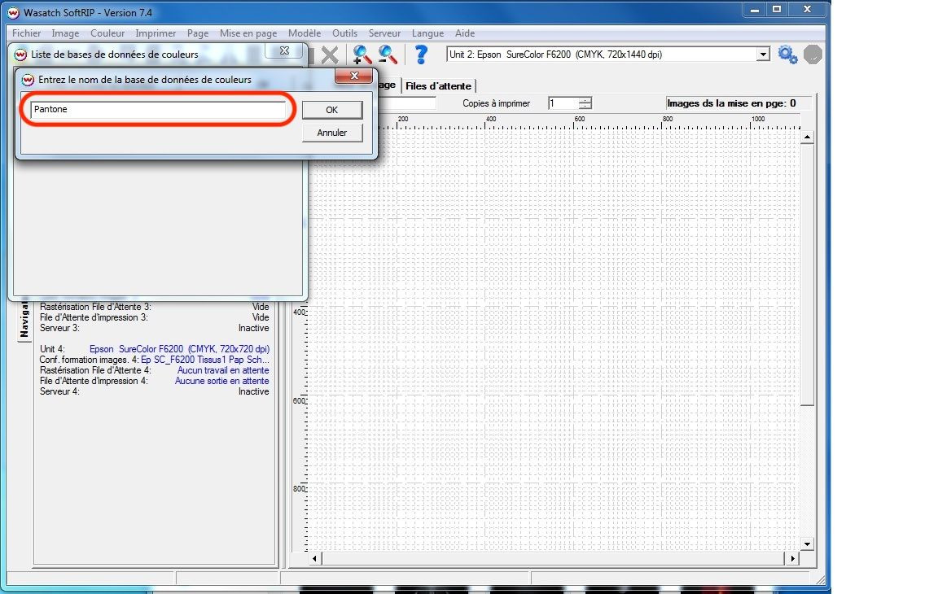
Task: Open the Page menu
Action: tap(197, 33)
